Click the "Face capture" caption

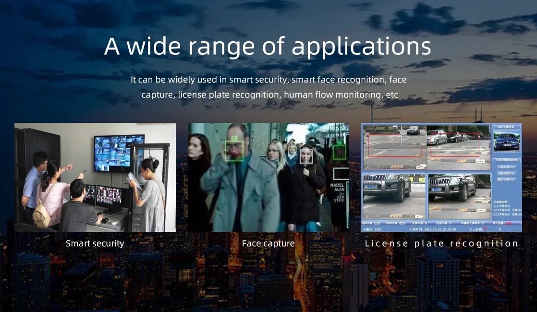[268, 243]
